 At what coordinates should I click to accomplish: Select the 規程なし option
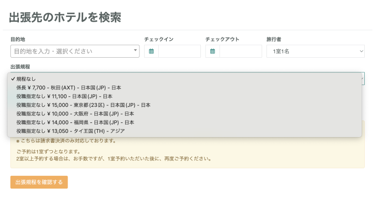pyautogui.click(x=184, y=79)
